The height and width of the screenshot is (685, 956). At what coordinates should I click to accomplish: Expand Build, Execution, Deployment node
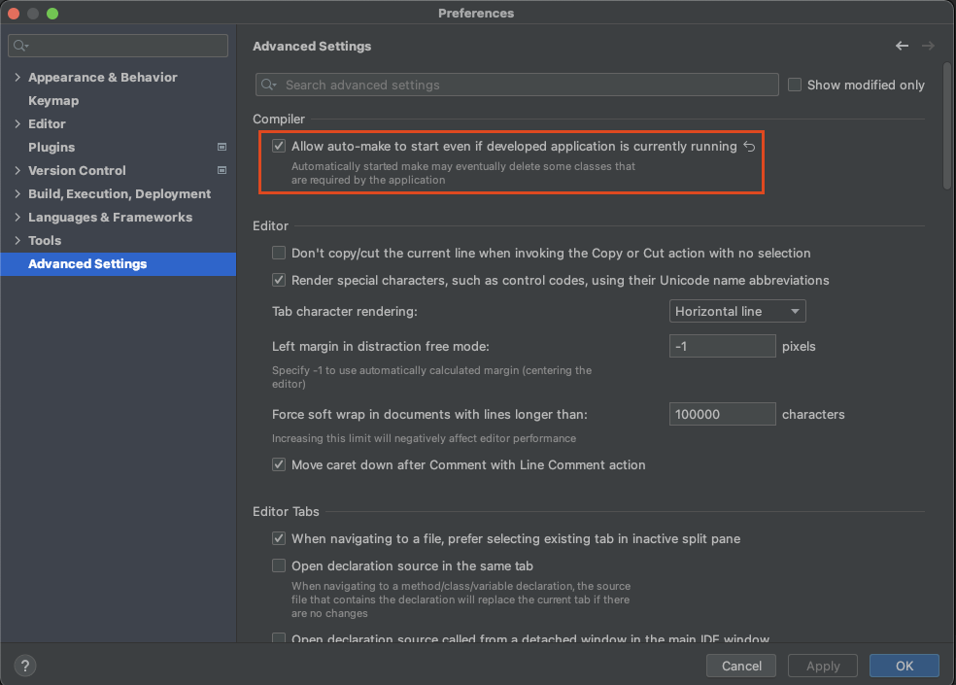(x=17, y=193)
